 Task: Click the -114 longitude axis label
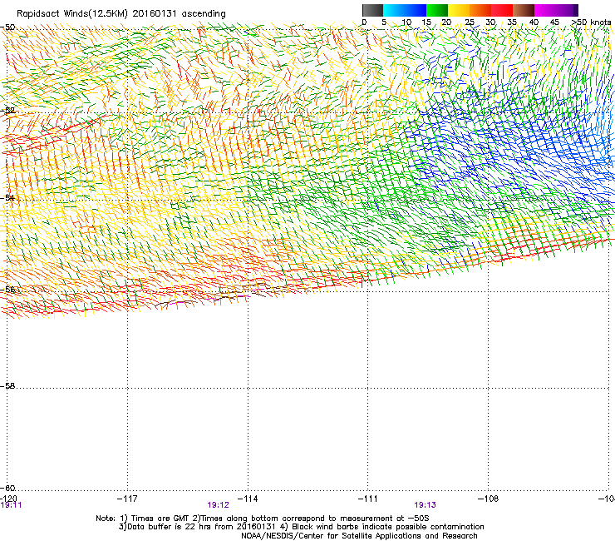tap(248, 499)
